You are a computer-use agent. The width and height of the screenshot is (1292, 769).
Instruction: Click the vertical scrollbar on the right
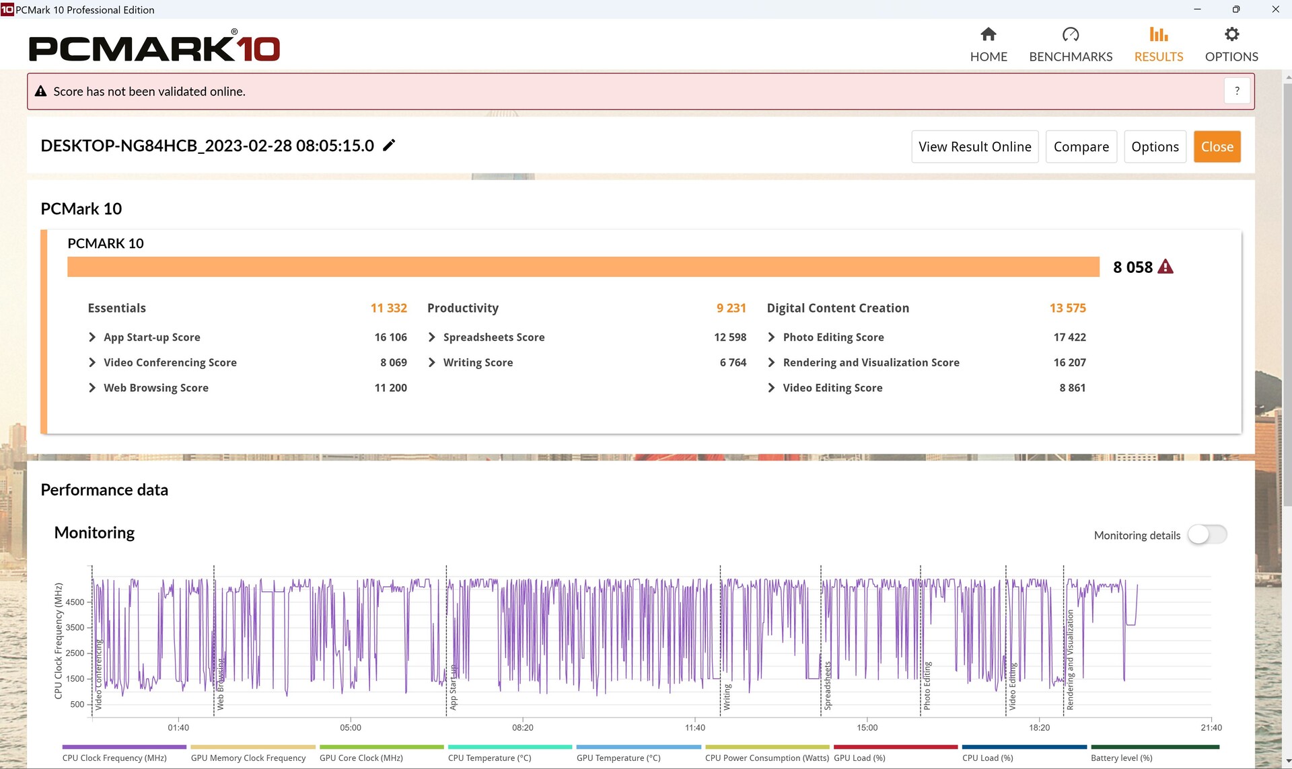coord(1287,296)
